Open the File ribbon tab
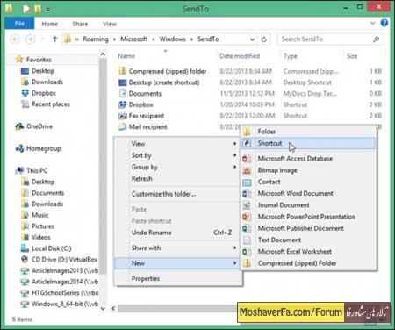 coord(19,24)
